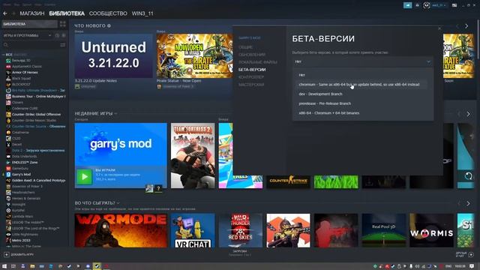The height and width of the screenshot is (270, 480).
Task: Open Team Fortress 2 recent game tile
Action: [x=193, y=155]
